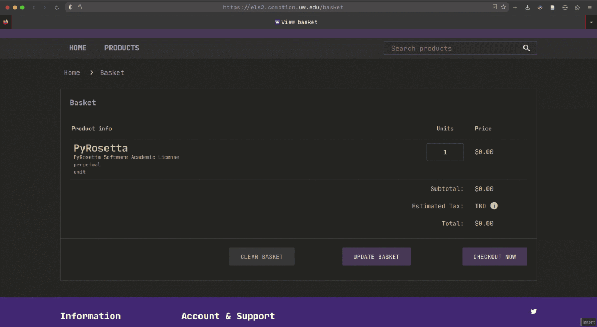
Task: Open the PyRosetta product title
Action: tap(101, 148)
